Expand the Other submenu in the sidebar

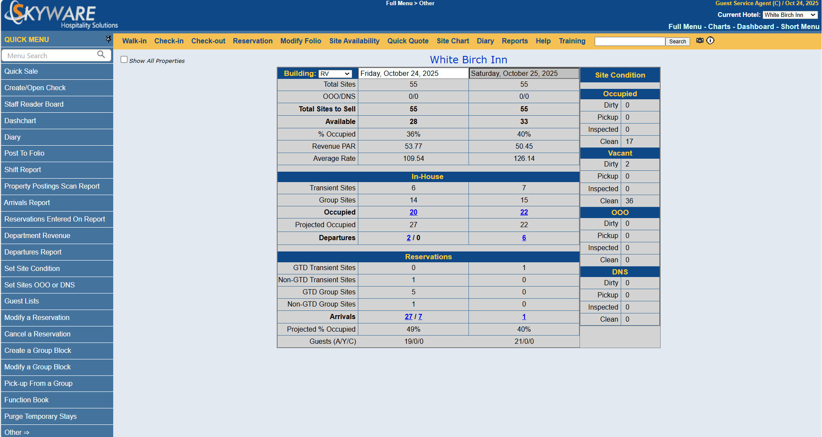tap(17, 432)
